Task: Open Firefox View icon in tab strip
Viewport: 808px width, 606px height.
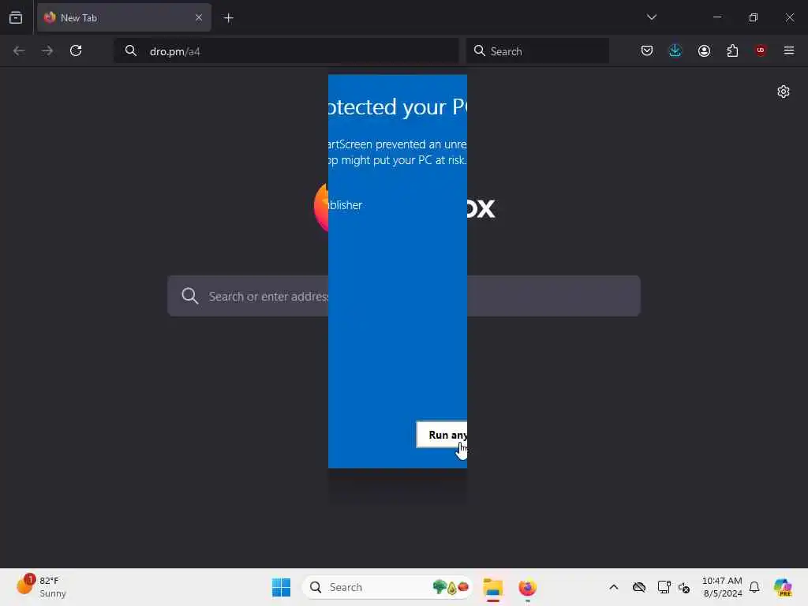Action: click(16, 17)
